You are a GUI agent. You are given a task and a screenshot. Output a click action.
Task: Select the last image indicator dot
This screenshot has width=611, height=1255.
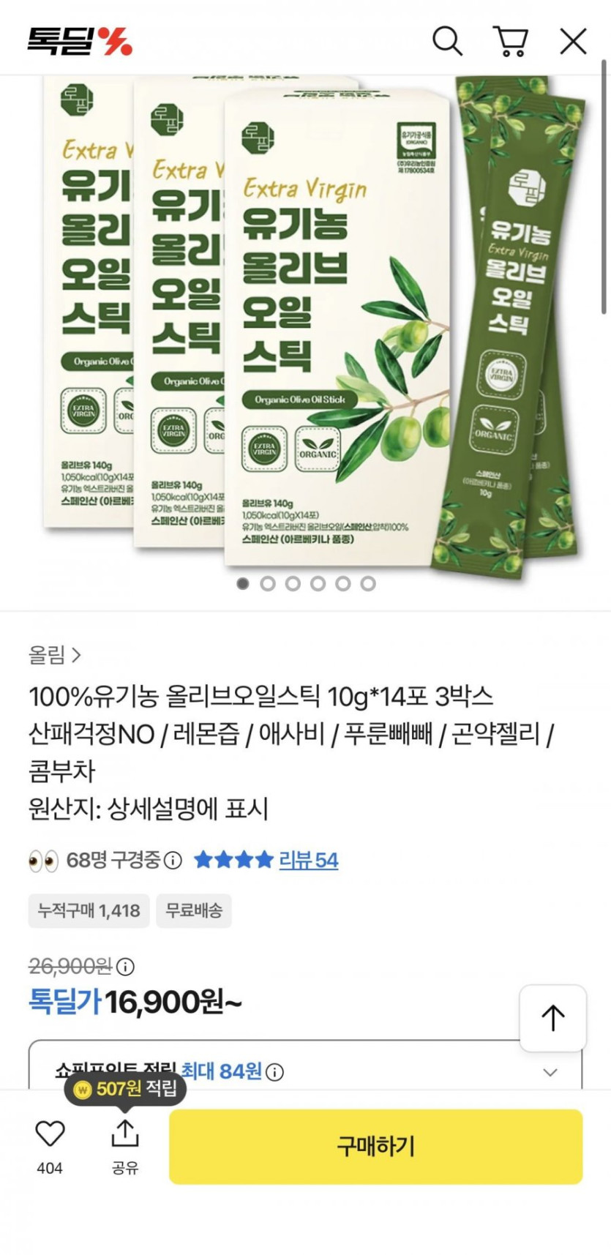click(x=368, y=583)
